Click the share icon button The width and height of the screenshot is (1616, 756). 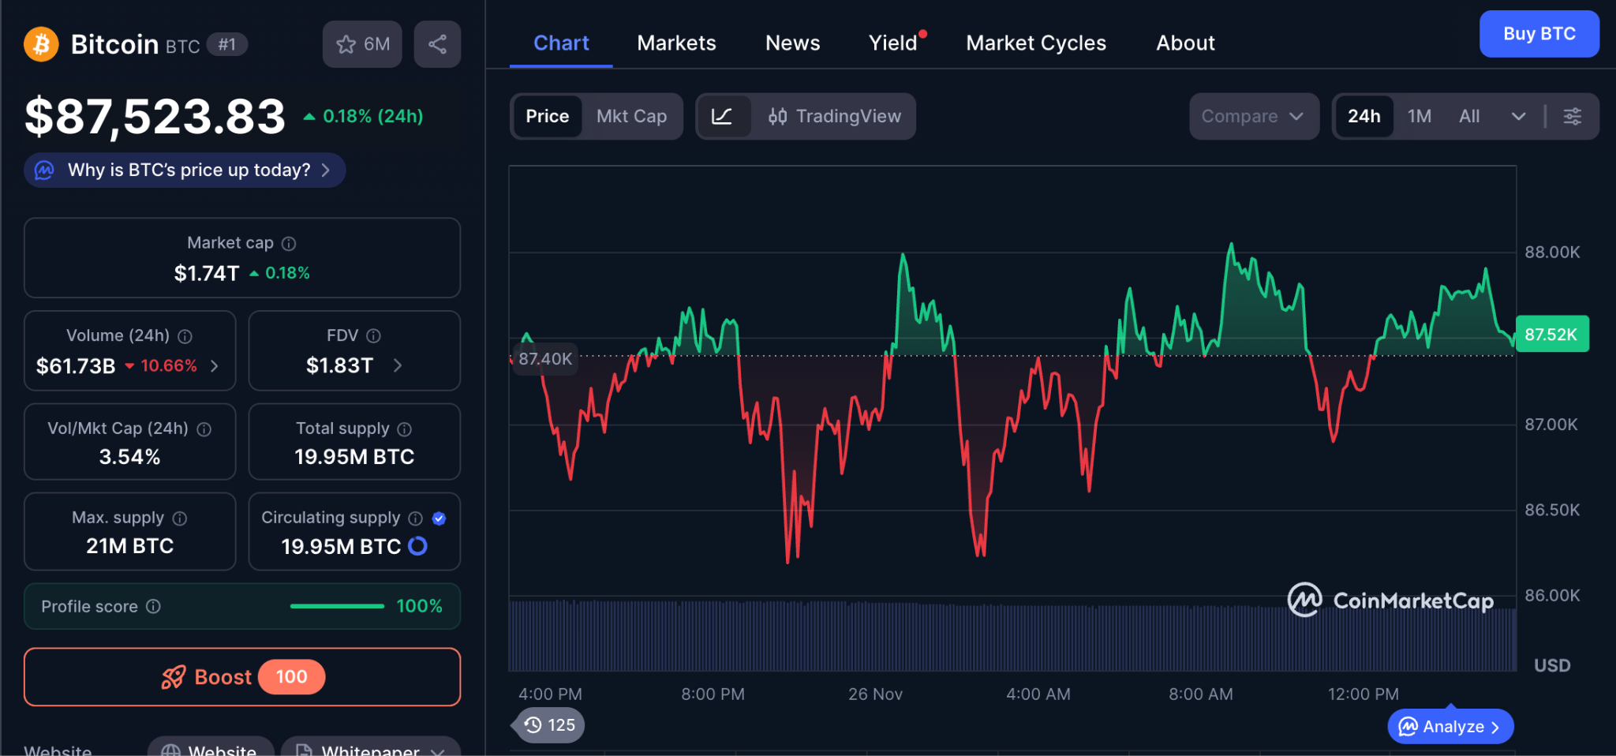point(437,44)
